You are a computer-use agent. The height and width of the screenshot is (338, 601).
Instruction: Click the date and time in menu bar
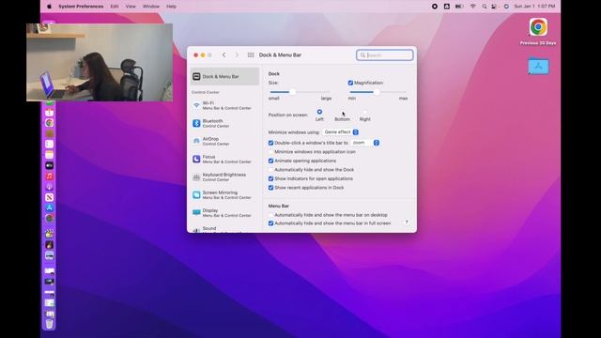534,7
